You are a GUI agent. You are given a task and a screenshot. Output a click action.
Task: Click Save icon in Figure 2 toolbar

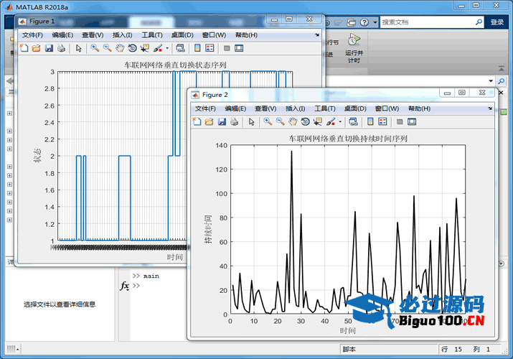pos(222,122)
